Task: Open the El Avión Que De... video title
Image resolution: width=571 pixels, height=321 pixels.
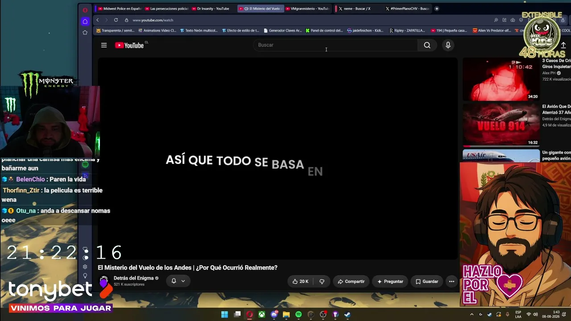Action: click(x=556, y=109)
